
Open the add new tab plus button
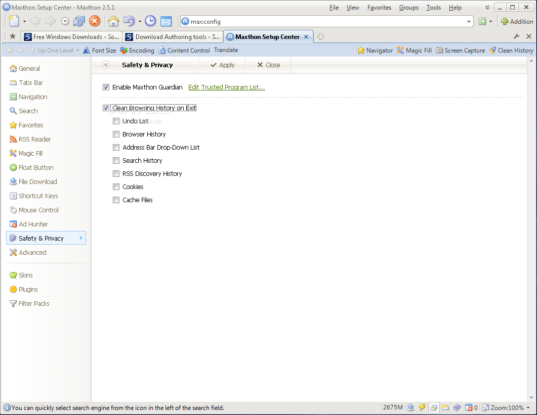point(320,36)
